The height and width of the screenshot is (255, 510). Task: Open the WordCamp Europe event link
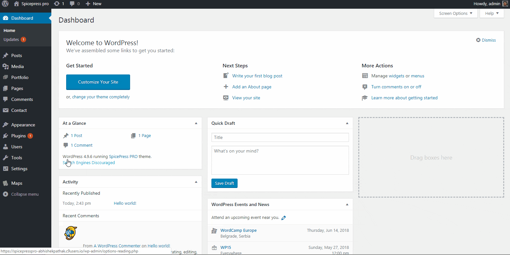239,230
